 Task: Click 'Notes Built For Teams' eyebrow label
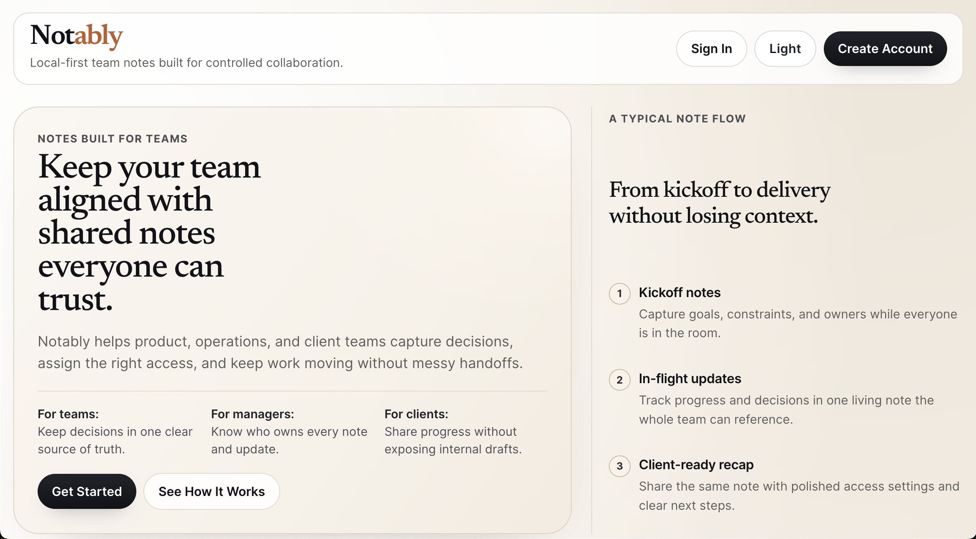coord(112,139)
